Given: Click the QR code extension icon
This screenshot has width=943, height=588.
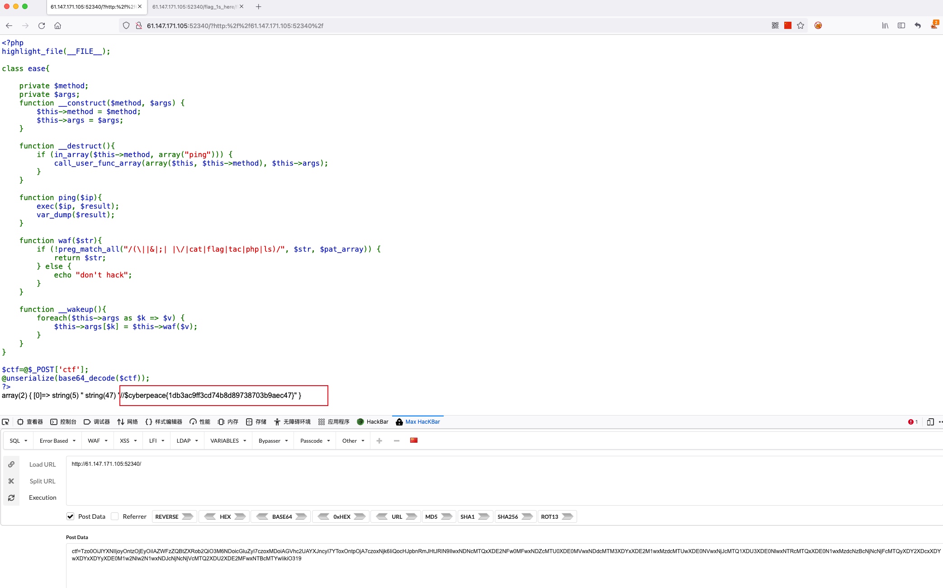Looking at the screenshot, I should click(775, 26).
